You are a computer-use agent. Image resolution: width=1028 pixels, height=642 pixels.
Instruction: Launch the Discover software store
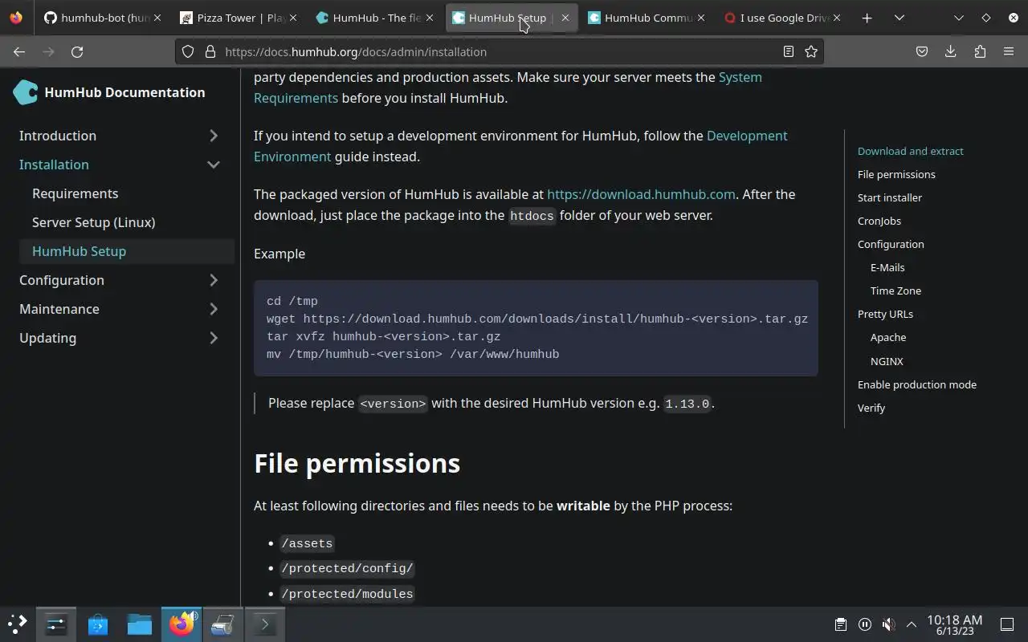pyautogui.click(x=98, y=624)
